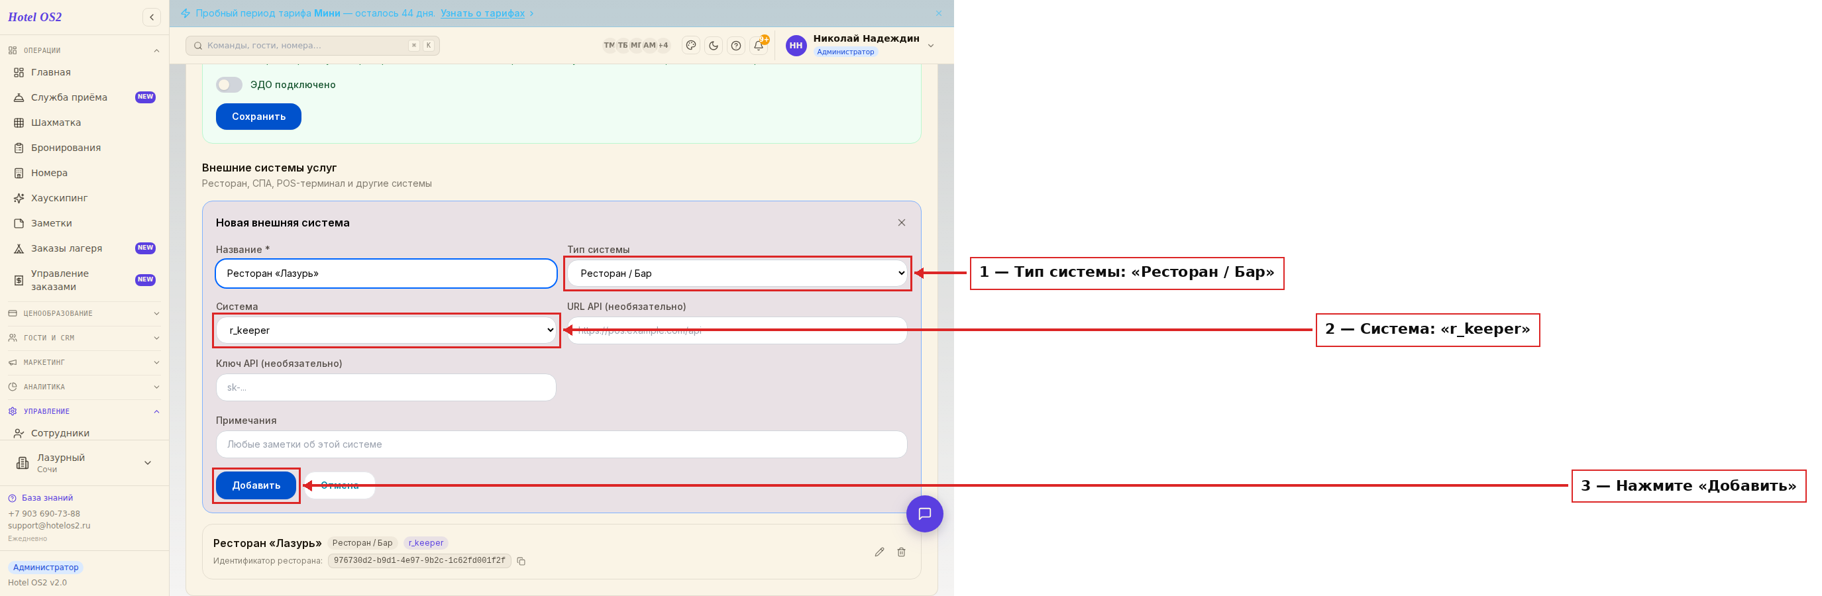Open Номера

[84, 174]
